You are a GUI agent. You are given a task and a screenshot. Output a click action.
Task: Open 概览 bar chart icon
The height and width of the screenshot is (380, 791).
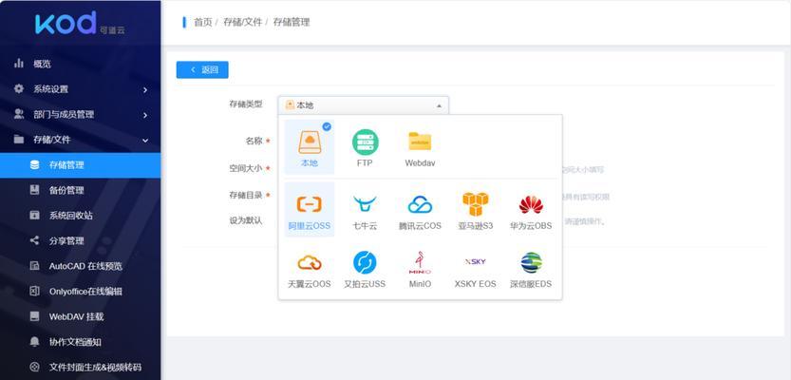tap(19, 64)
